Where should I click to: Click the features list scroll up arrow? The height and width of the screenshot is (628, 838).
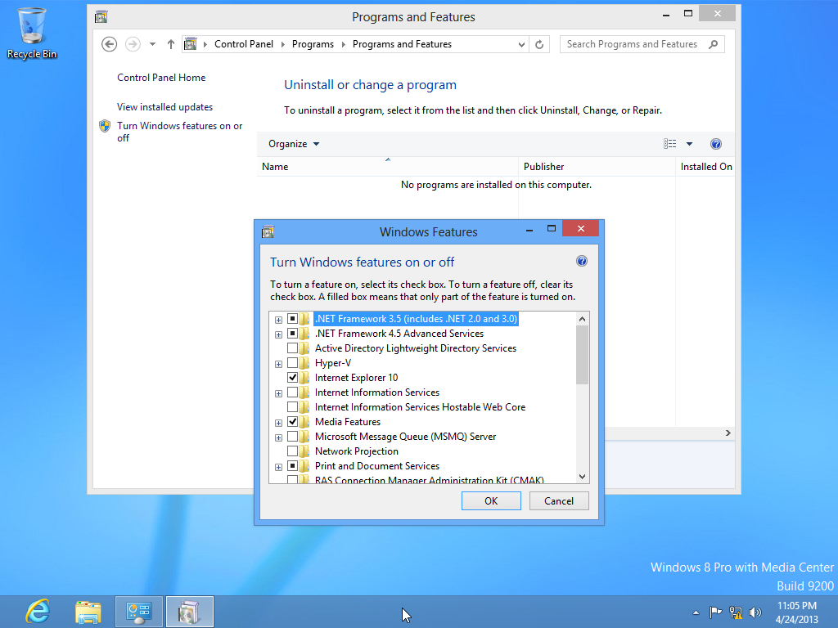[582, 319]
